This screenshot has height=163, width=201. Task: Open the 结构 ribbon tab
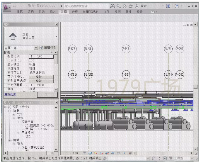pyautogui.click(x=31, y=12)
